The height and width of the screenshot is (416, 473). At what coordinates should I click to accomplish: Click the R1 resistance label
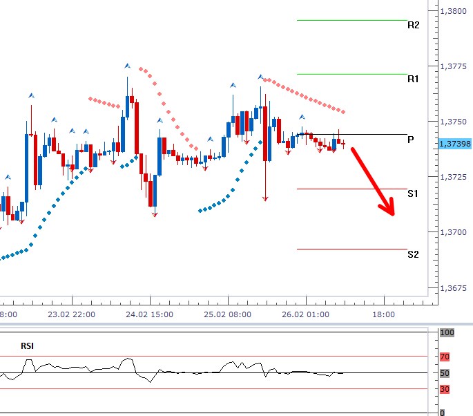pos(413,79)
